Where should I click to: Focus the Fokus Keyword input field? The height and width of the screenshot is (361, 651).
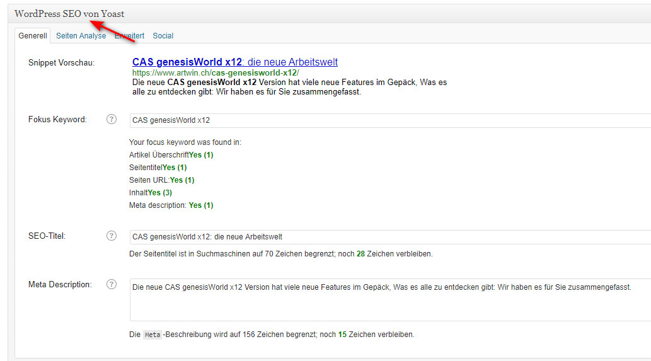(390, 120)
